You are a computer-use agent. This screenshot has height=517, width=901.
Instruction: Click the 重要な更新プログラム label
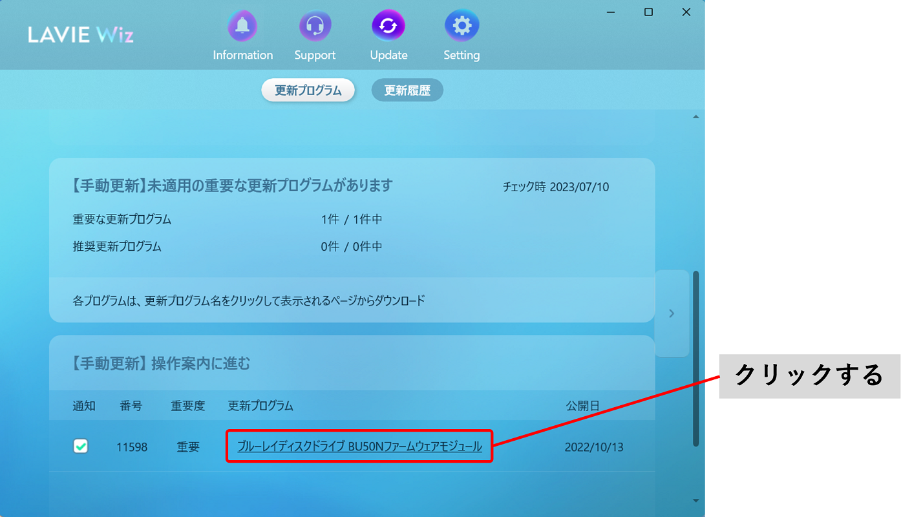click(x=122, y=220)
